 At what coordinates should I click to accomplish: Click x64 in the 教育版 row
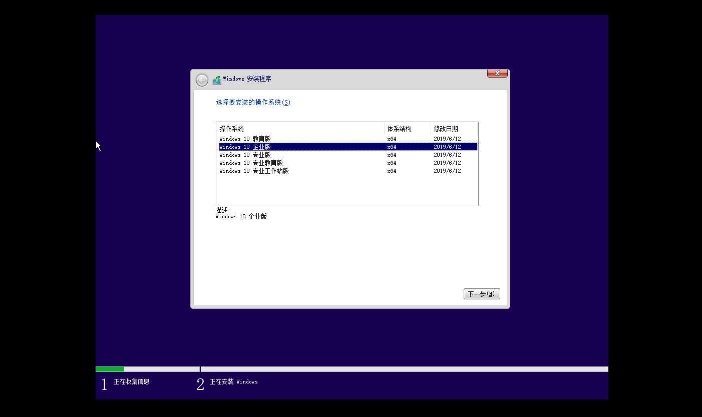coord(392,139)
